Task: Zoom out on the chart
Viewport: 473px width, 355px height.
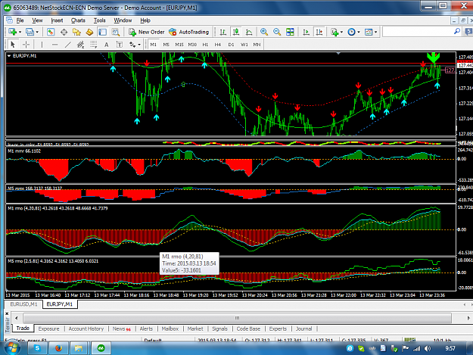Action: pyautogui.click(x=277, y=32)
